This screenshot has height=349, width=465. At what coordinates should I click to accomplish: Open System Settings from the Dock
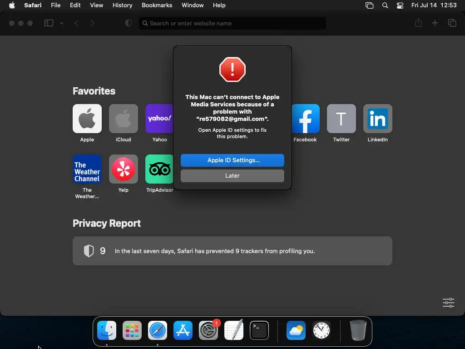[208, 330]
